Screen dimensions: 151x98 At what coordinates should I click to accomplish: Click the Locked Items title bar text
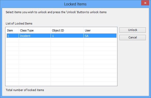(x=75, y=4)
